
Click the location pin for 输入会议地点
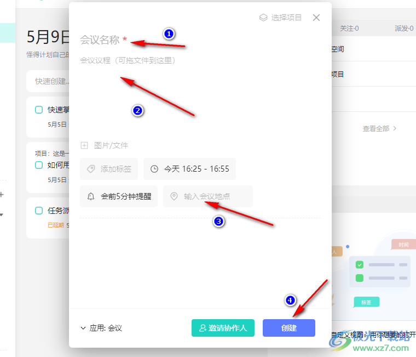pyautogui.click(x=174, y=196)
